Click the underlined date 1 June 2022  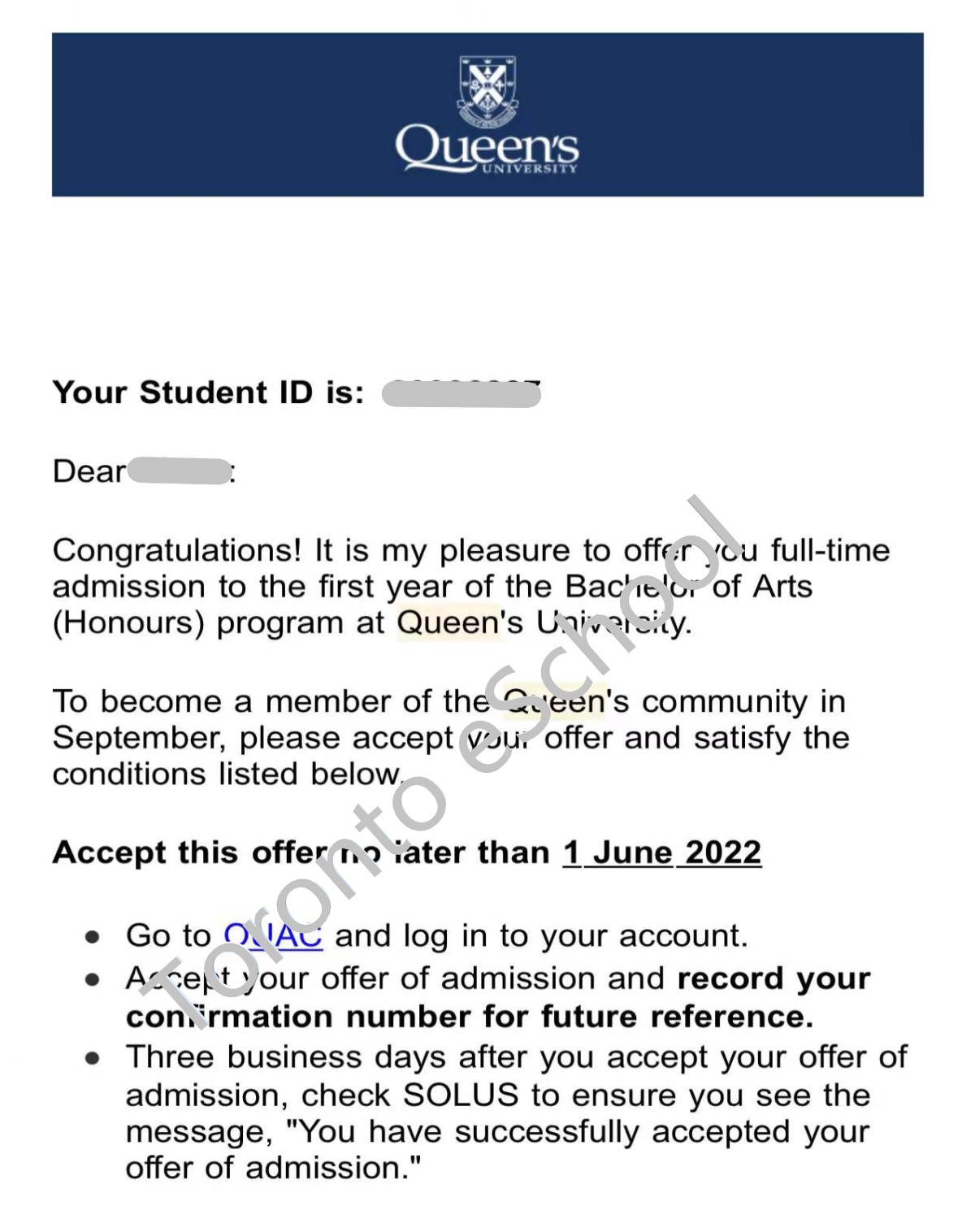[662, 853]
